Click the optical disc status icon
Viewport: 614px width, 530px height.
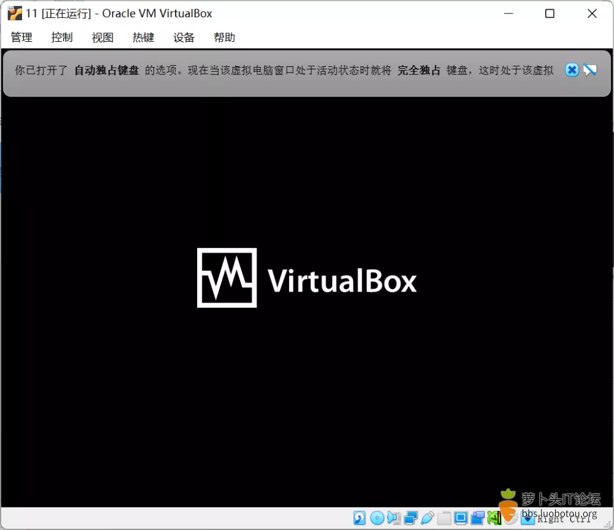click(377, 518)
